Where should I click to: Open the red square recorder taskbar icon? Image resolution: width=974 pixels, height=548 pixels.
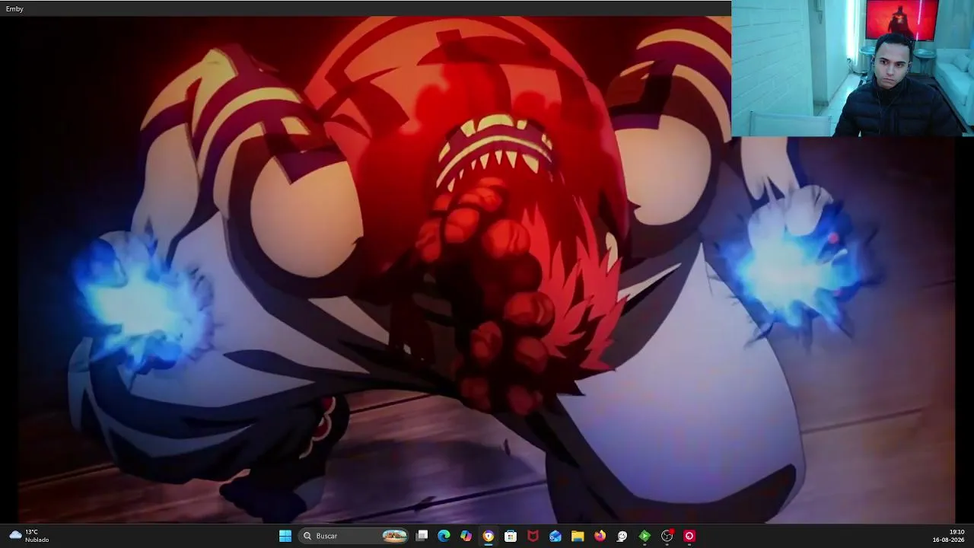[689, 536]
